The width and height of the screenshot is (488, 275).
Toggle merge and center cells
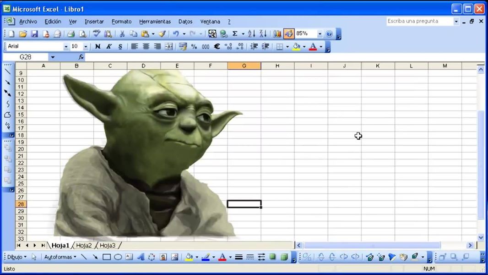click(168, 47)
